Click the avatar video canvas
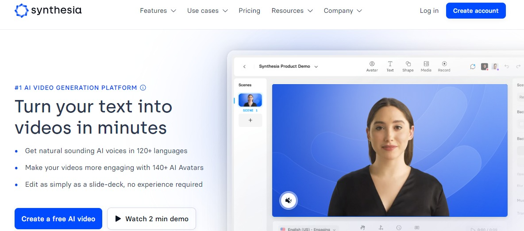The width and height of the screenshot is (524, 231). [x=389, y=150]
